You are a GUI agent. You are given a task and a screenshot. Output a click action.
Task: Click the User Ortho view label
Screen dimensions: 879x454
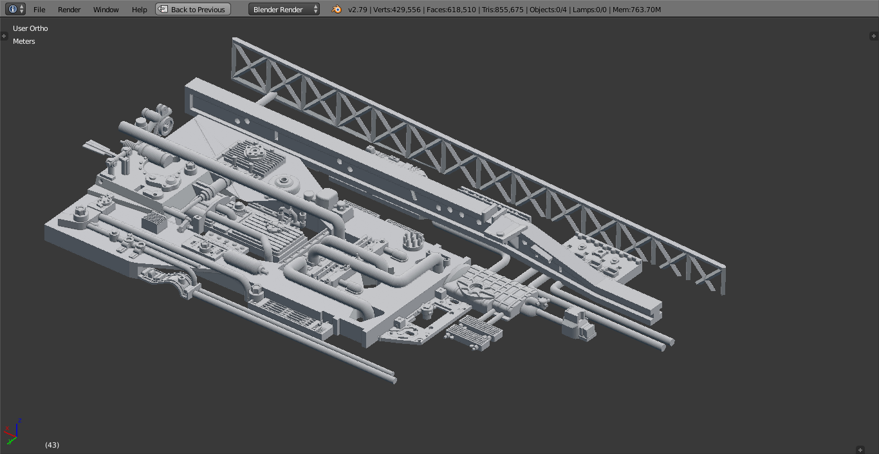pos(30,28)
